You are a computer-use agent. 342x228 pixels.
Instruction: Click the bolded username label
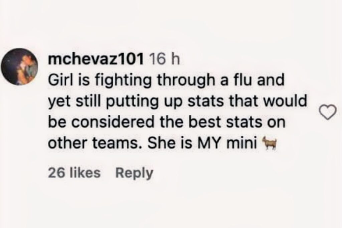click(x=97, y=59)
